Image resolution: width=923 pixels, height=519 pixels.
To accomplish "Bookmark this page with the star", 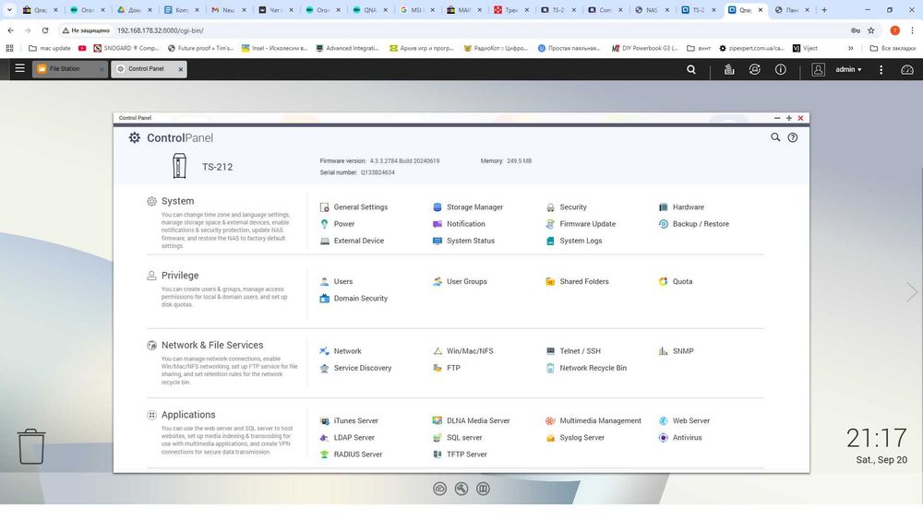I will [x=870, y=30].
